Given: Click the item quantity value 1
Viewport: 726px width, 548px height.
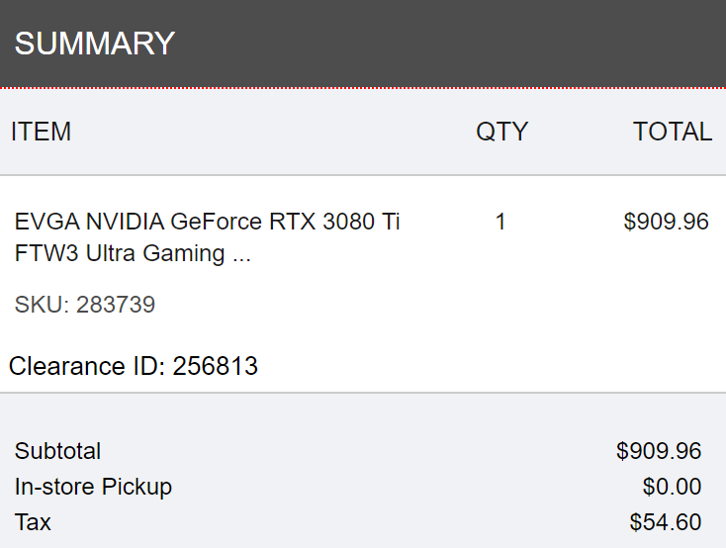Looking at the screenshot, I should click(x=500, y=222).
